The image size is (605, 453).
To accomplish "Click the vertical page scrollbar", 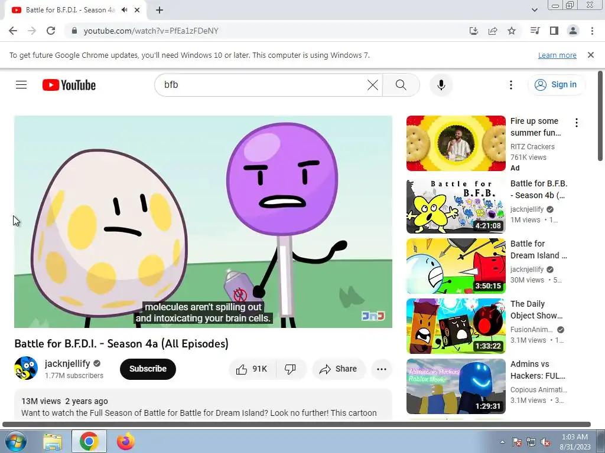I will coord(600,116).
